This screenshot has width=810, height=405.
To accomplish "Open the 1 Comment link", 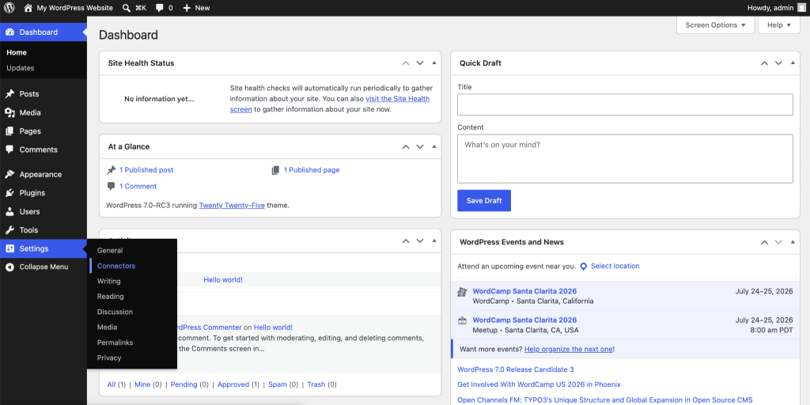I will 138,187.
